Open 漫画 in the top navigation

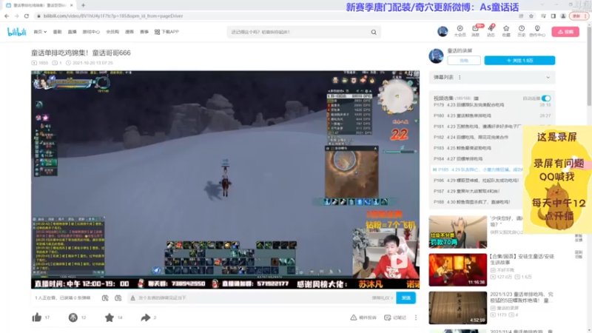(129, 32)
